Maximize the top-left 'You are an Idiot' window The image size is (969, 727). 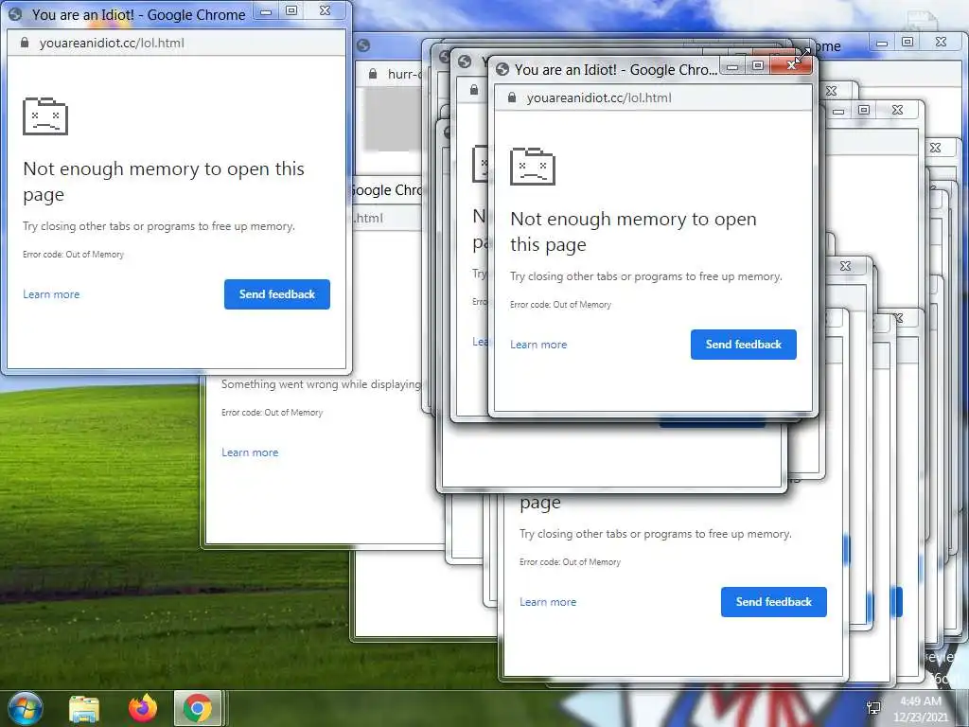click(x=291, y=11)
